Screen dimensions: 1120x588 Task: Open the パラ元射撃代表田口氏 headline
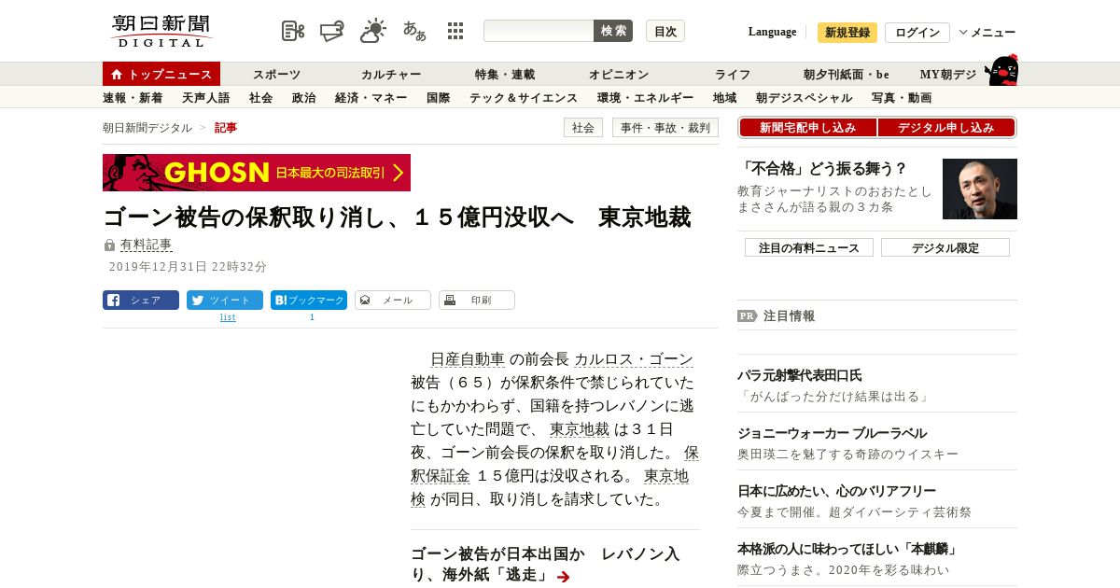pos(800,376)
